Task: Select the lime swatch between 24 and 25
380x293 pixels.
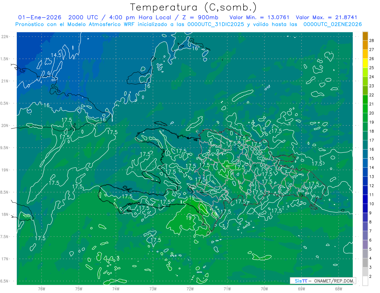Action: coord(365,72)
